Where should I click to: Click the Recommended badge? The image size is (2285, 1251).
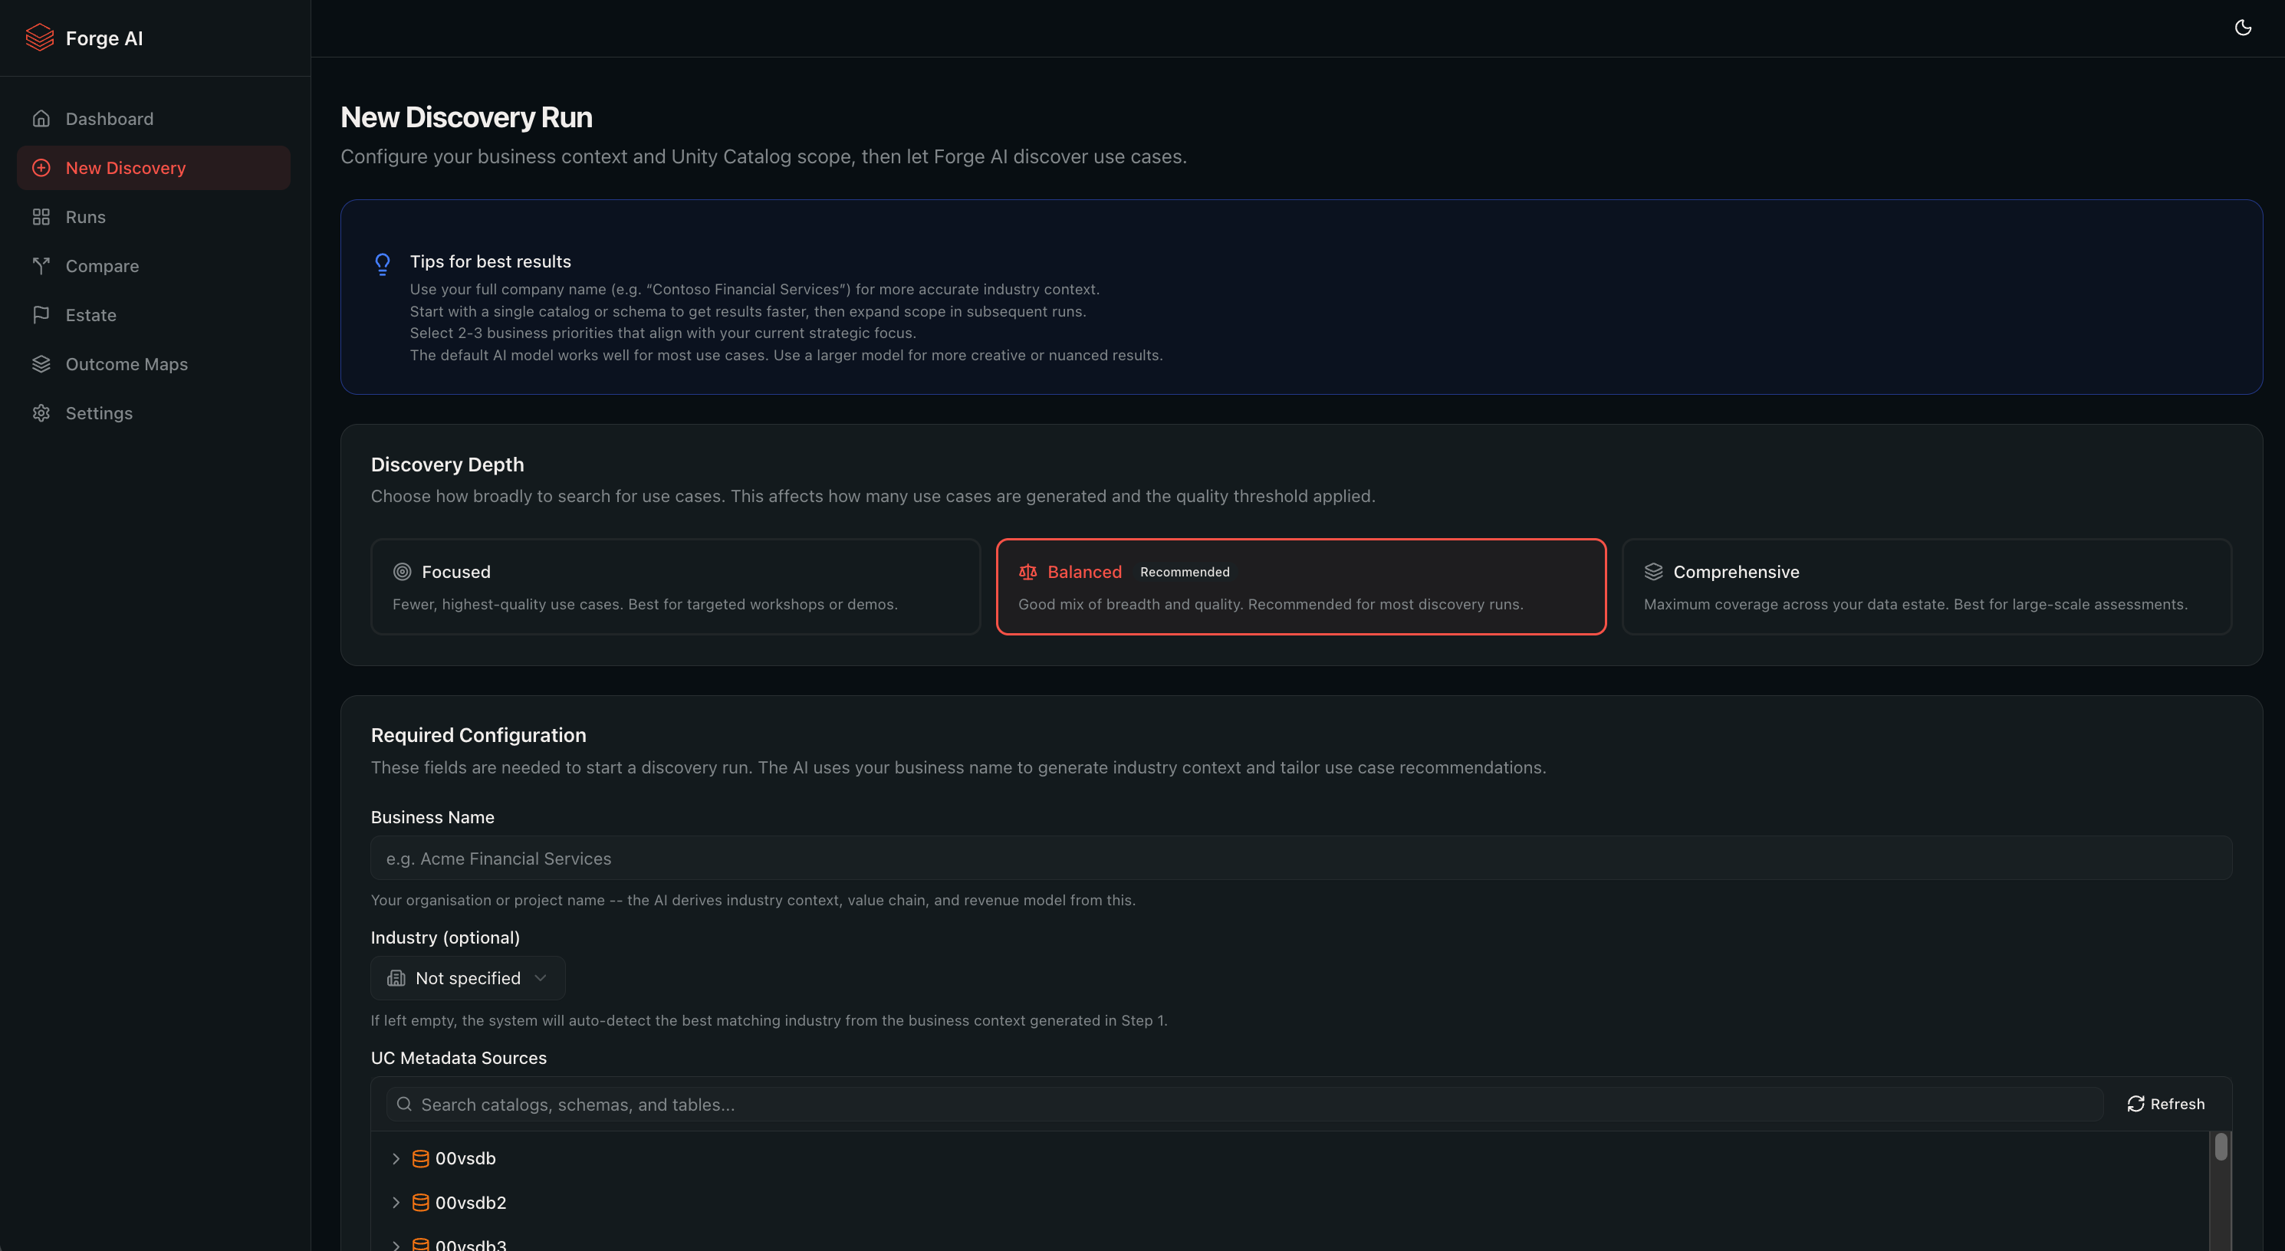click(x=1185, y=572)
